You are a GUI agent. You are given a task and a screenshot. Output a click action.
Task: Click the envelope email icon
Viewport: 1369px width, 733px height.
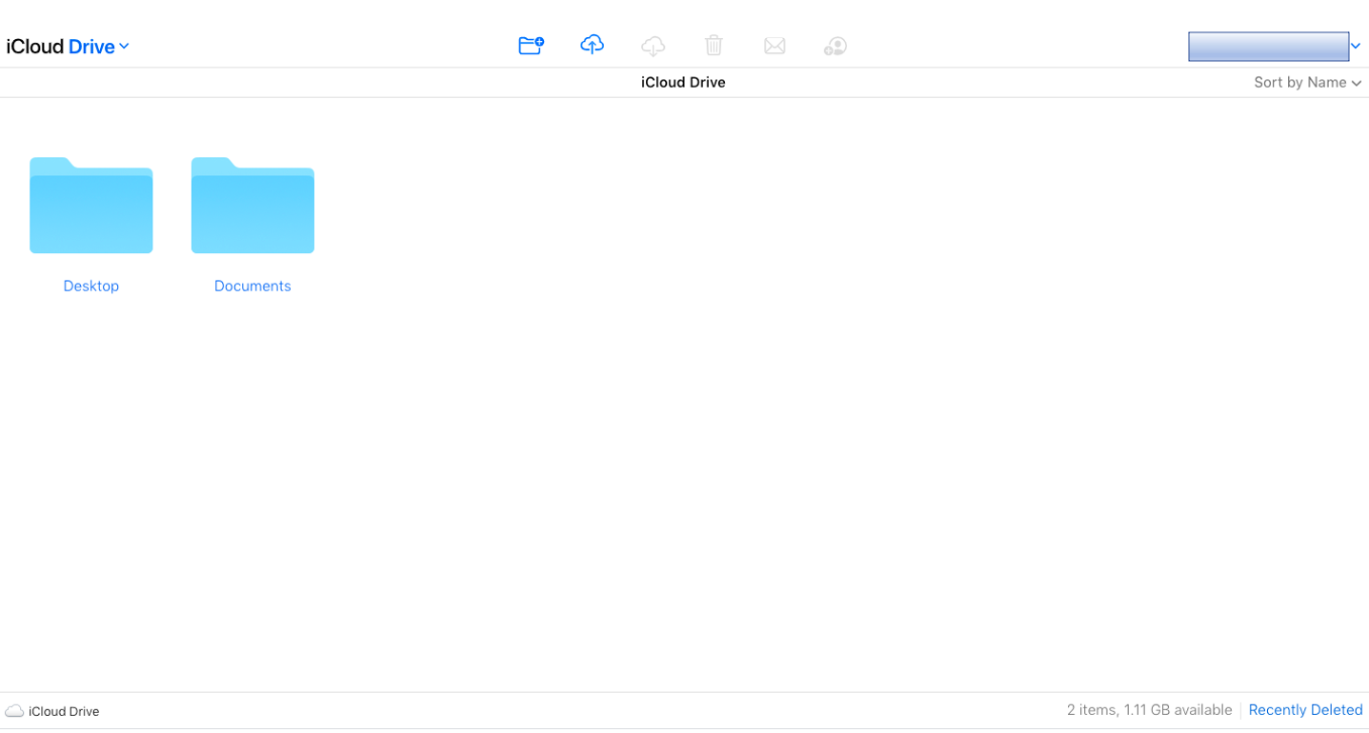click(x=775, y=46)
